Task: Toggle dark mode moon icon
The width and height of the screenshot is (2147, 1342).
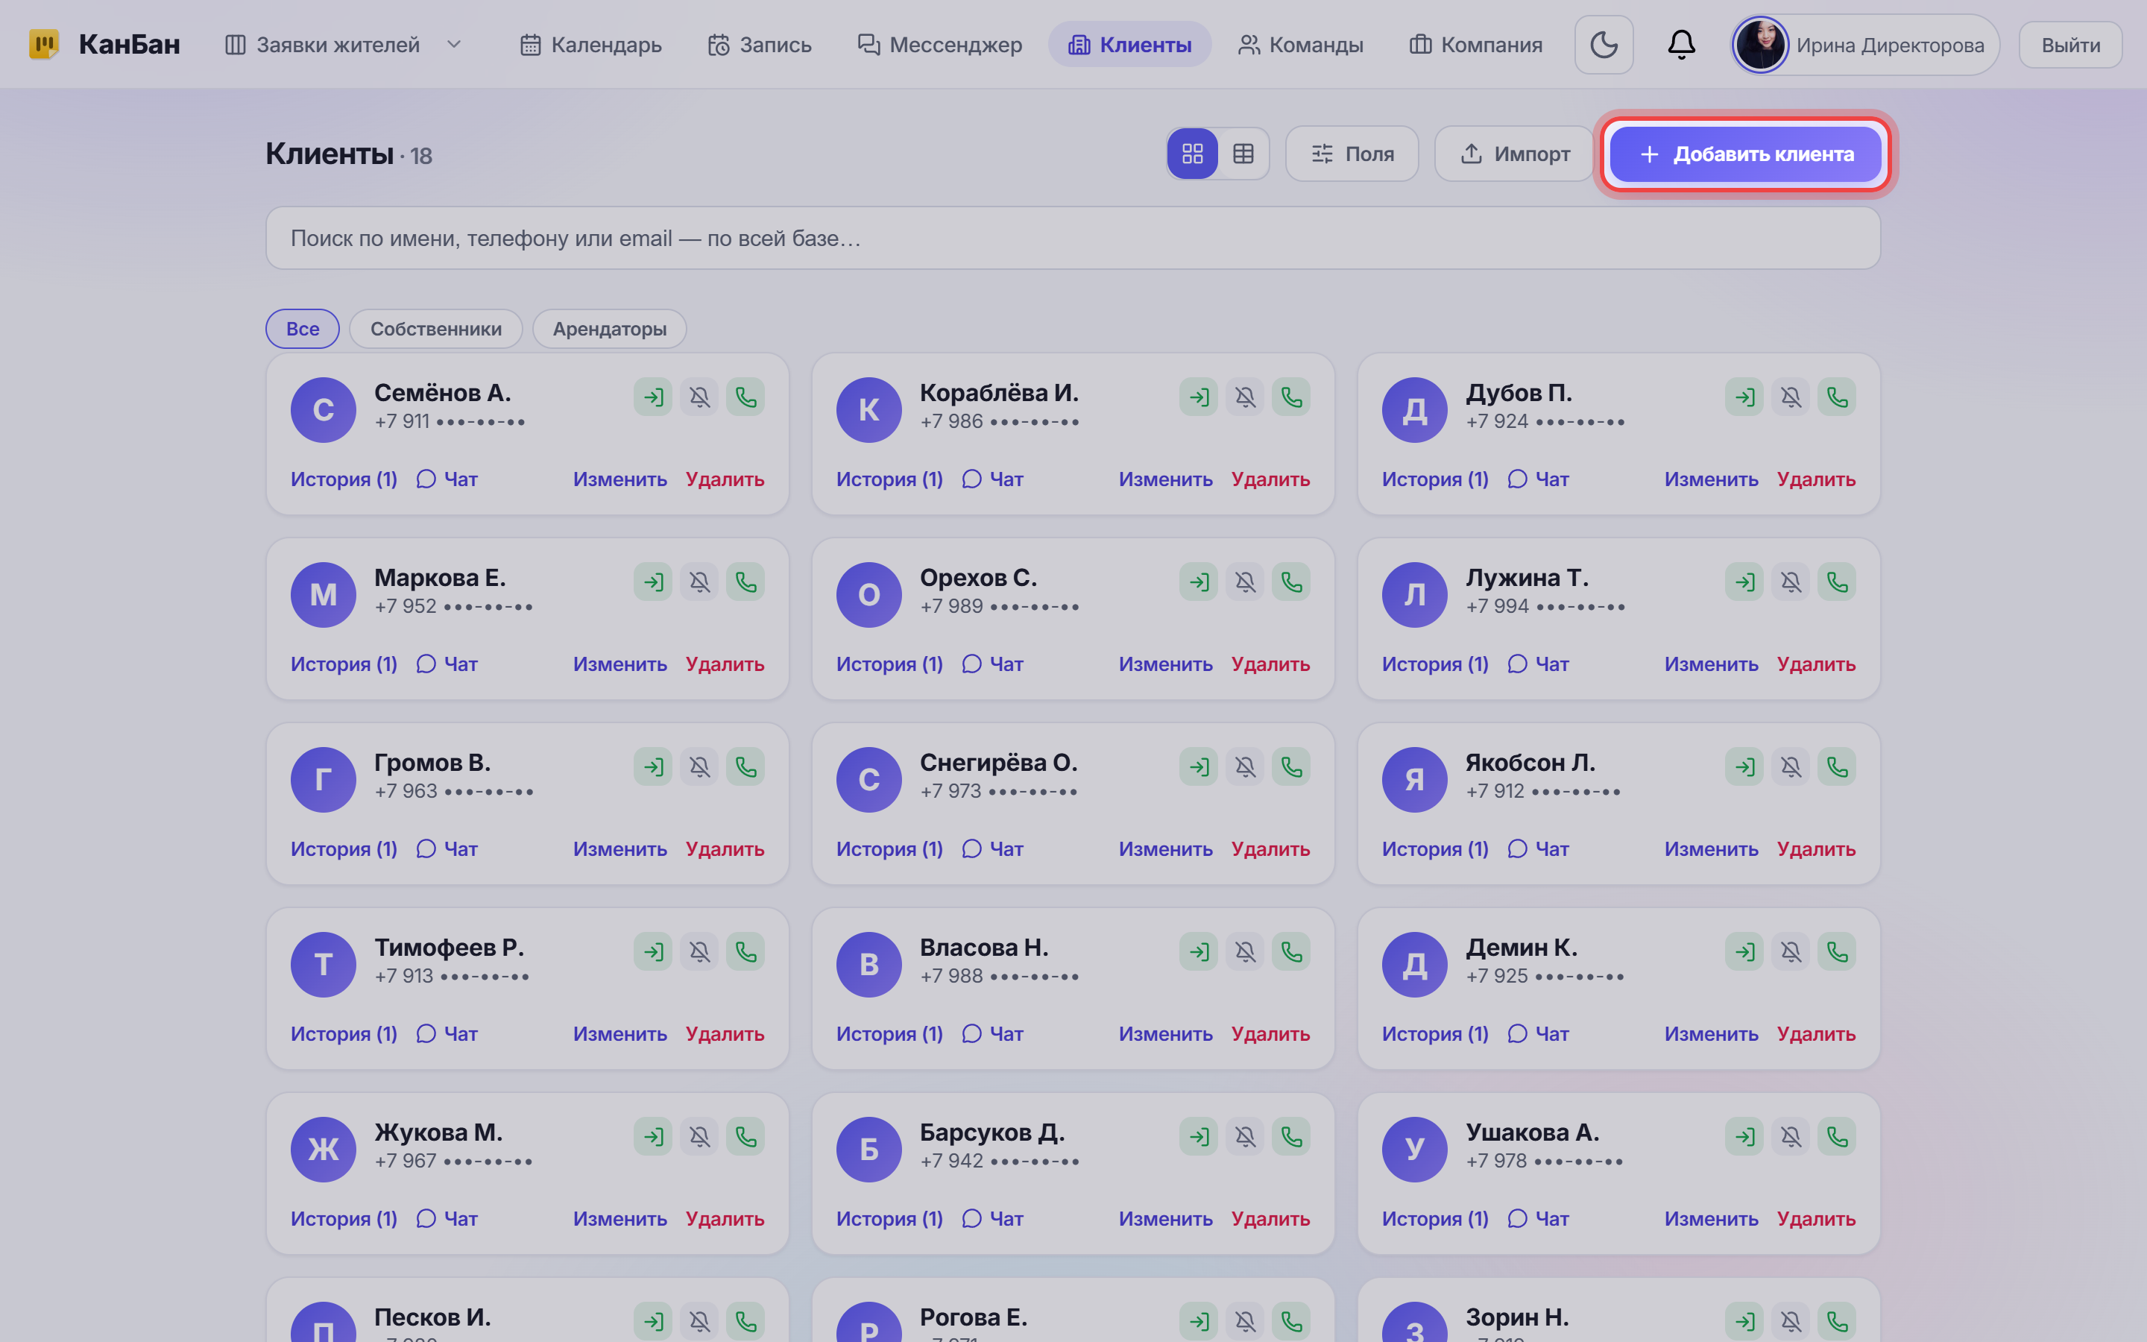Action: click(x=1603, y=45)
